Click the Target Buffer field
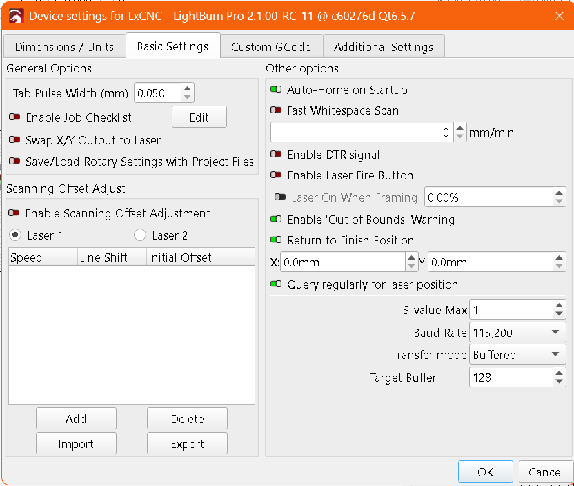 coord(511,377)
